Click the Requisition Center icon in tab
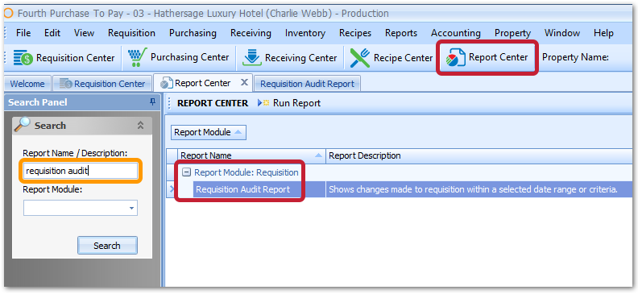Viewport: 638px width, 294px height. click(65, 84)
